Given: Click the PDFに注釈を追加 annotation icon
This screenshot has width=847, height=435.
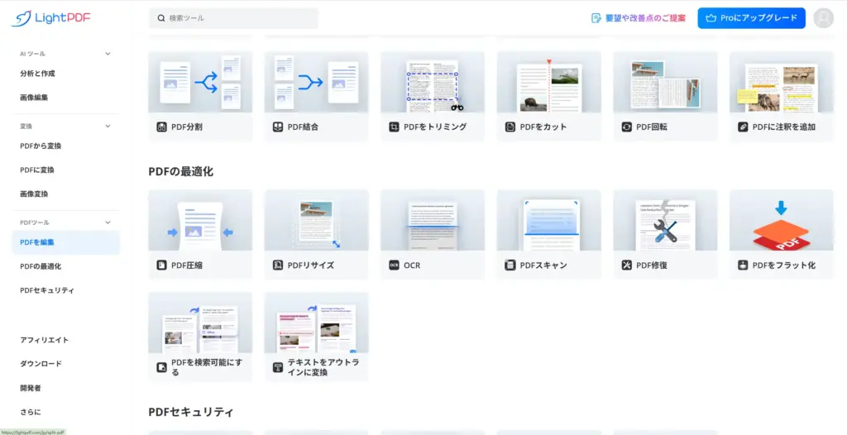Looking at the screenshot, I should [744, 127].
